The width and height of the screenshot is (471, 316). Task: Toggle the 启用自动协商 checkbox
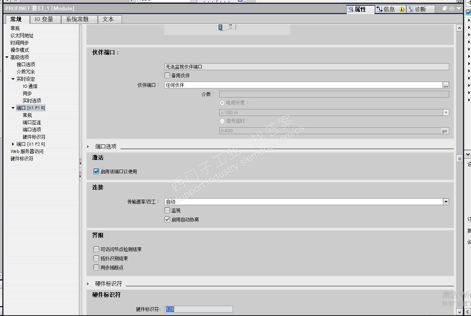coord(167,220)
